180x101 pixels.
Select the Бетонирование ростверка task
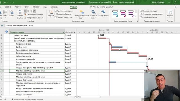[x=28, y=53]
